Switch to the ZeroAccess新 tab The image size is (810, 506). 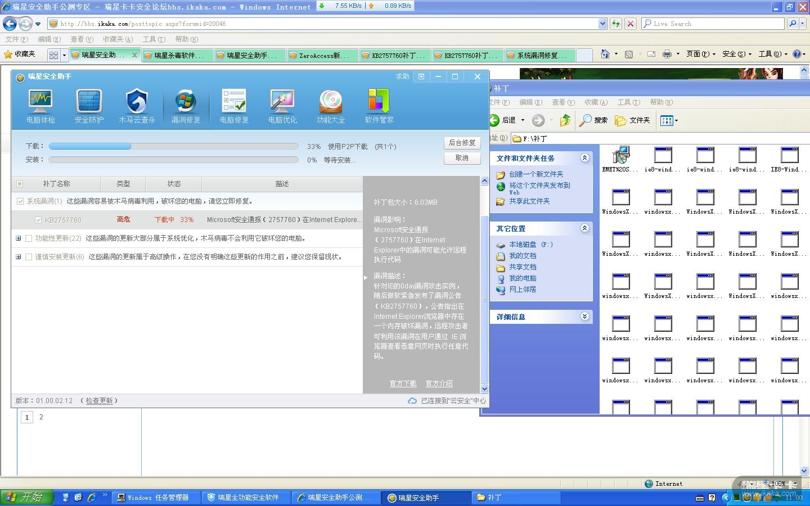322,55
